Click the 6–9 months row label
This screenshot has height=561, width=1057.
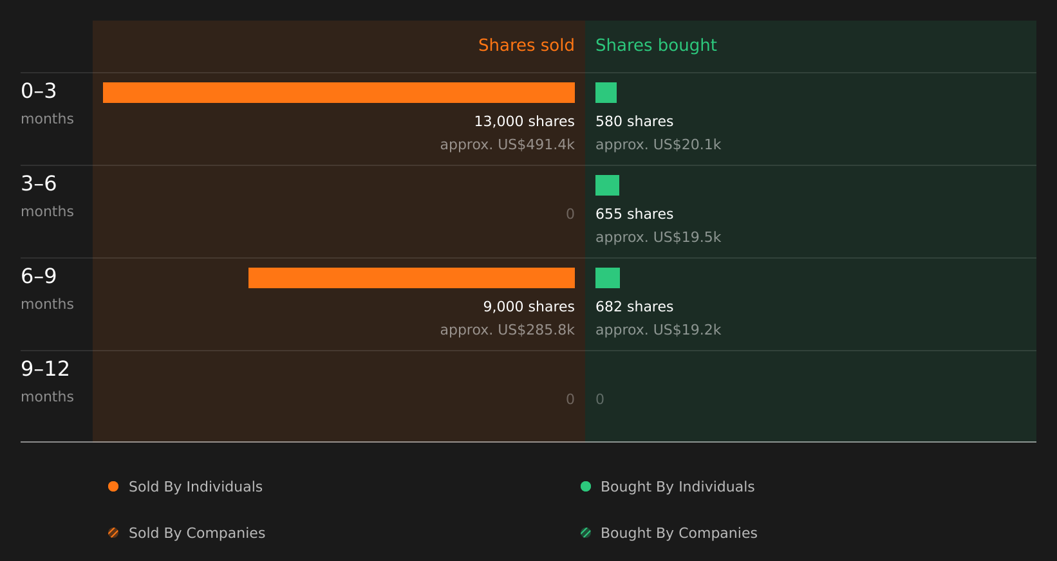(x=47, y=289)
